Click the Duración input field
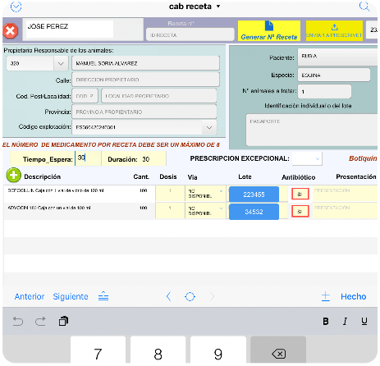This screenshot has width=380, height=366. [153, 159]
